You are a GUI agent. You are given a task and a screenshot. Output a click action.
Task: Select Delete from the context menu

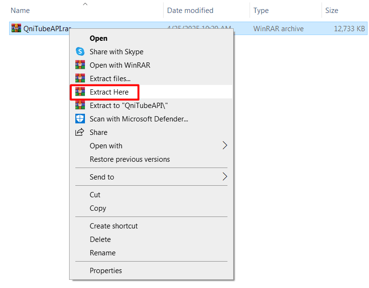(151, 239)
